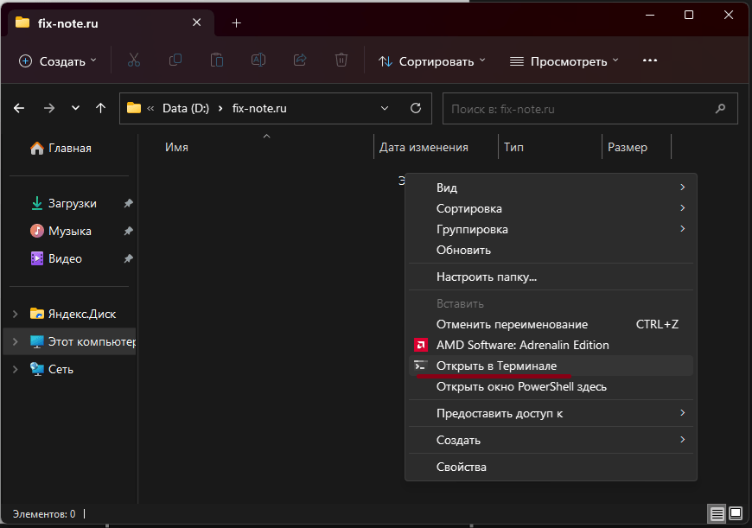Image resolution: width=752 pixels, height=528 pixels.
Task: Click the Paste clipboard icon
Action: tap(217, 60)
